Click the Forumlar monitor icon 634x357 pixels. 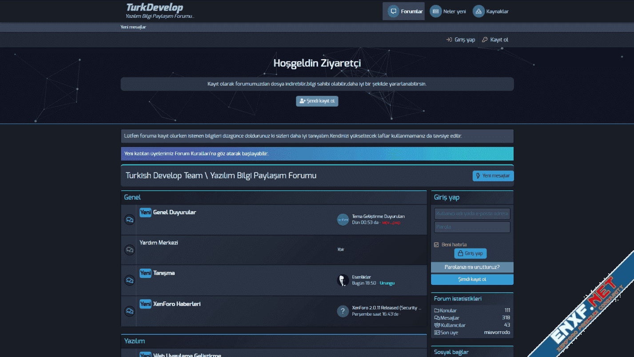[x=393, y=12]
